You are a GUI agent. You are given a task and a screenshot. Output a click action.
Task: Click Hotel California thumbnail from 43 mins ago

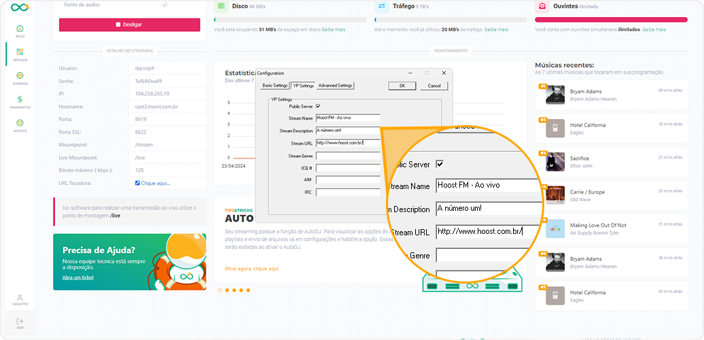click(x=555, y=296)
